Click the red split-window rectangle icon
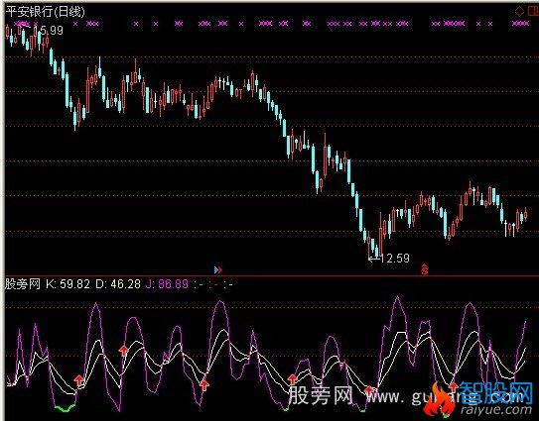Screen dimensions: 539x421 click(x=533, y=11)
